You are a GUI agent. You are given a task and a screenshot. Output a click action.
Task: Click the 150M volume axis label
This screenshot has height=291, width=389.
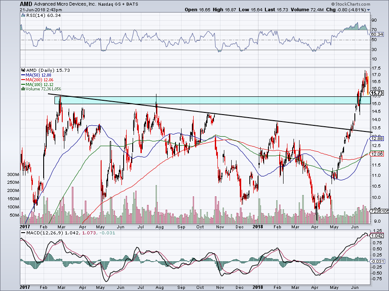tap(13, 199)
